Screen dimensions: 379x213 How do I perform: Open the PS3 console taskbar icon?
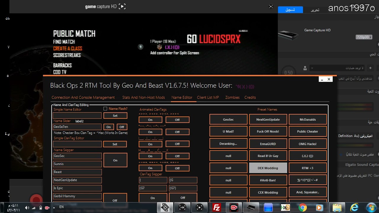(x=251, y=208)
